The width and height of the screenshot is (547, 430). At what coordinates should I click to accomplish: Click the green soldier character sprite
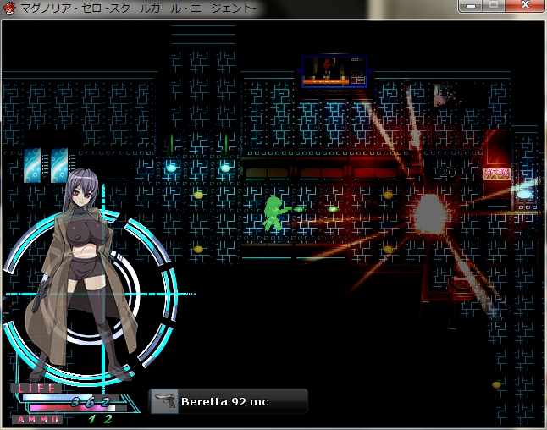tap(273, 213)
